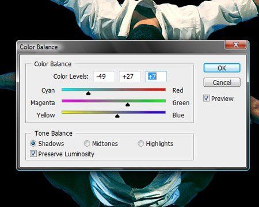Click the Cyan-Red slider handle
The width and height of the screenshot is (259, 207).
(x=88, y=93)
